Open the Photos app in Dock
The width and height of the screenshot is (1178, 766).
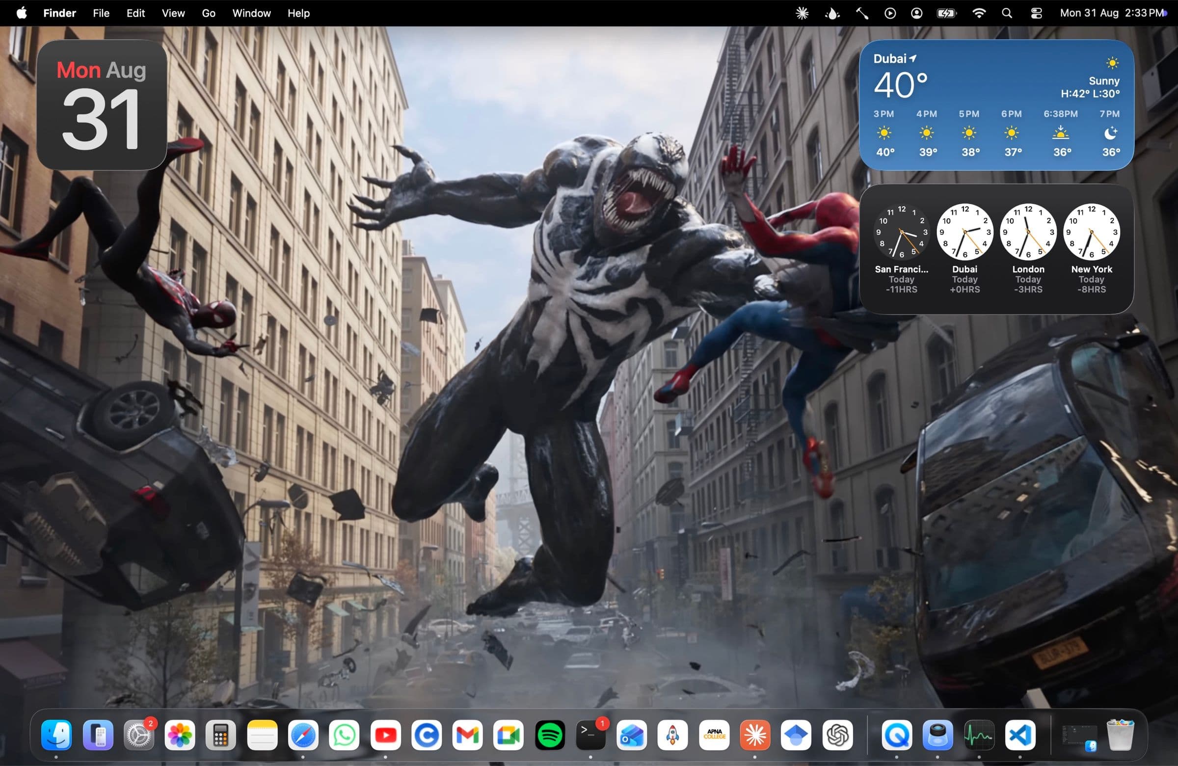point(180,735)
